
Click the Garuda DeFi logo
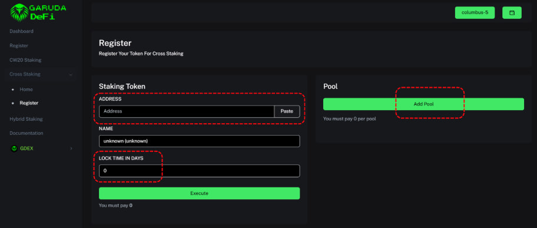[38, 12]
